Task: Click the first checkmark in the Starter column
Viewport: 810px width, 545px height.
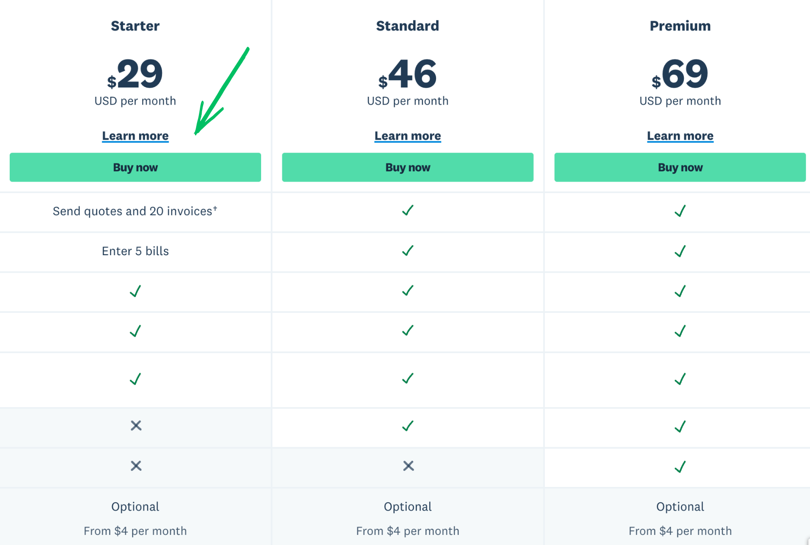Action: point(135,291)
